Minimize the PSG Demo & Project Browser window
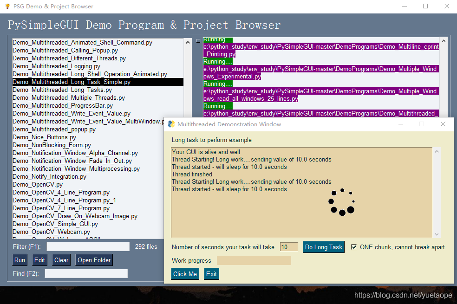The height and width of the screenshot is (304, 457). click(405, 6)
